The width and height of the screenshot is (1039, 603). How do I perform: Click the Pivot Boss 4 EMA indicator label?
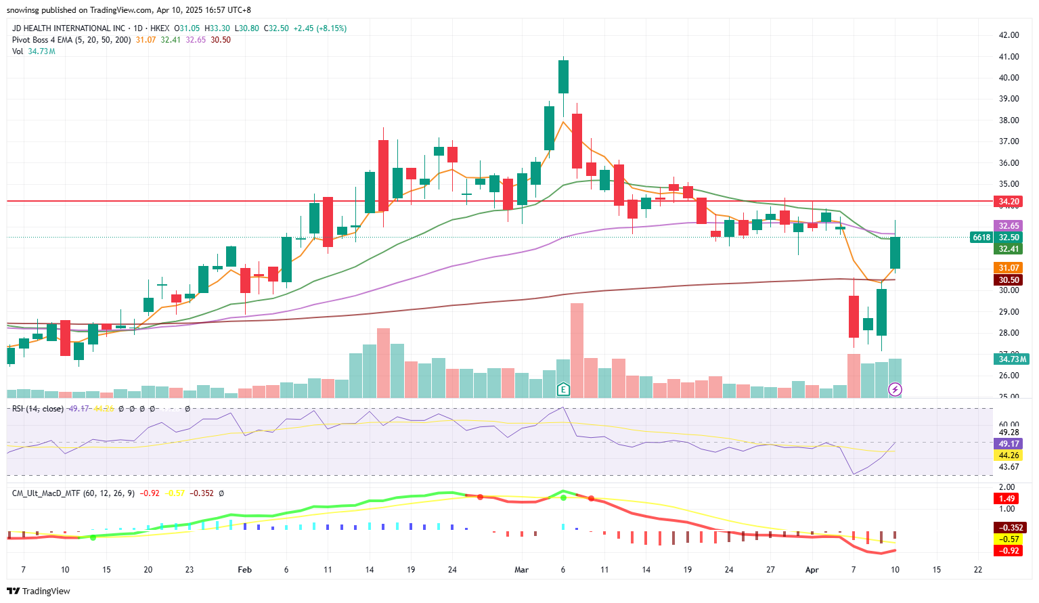(72, 40)
